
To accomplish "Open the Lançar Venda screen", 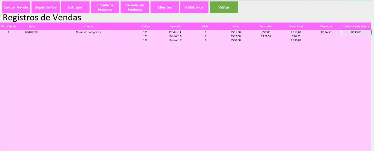I will (16, 7).
